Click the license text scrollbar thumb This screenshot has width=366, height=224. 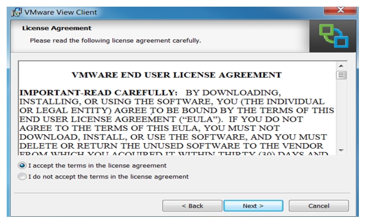pyautogui.click(x=342, y=75)
